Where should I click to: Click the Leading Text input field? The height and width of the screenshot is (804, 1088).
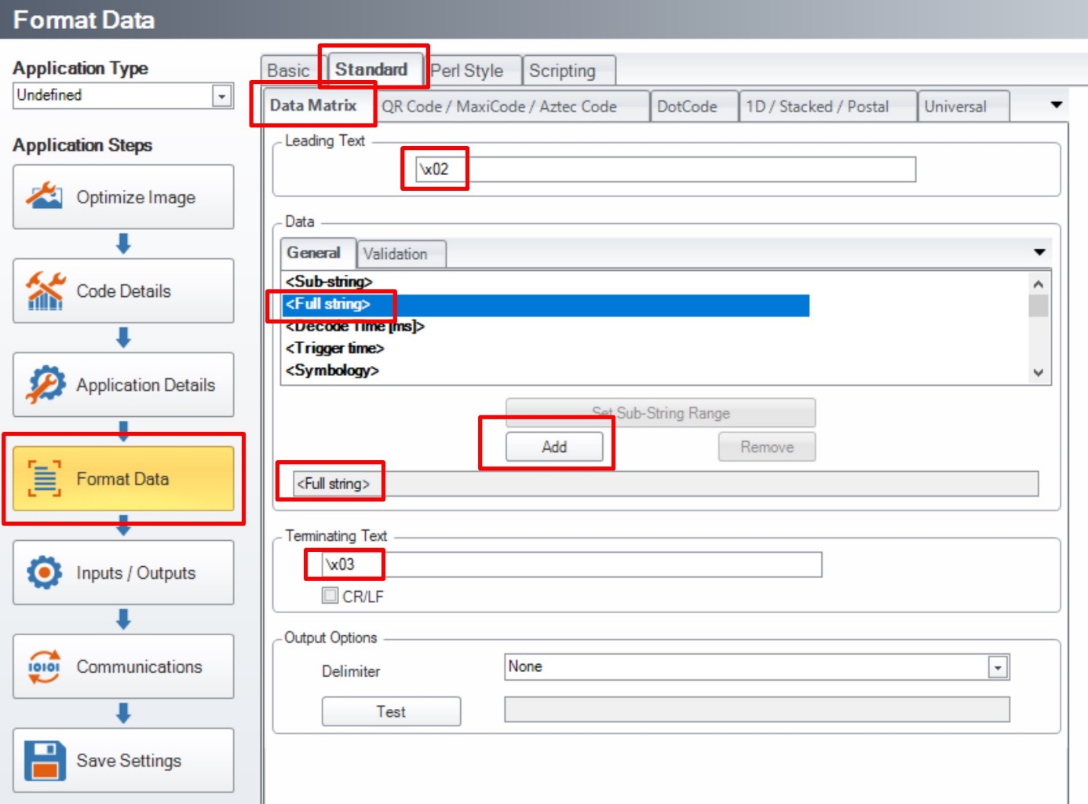(x=667, y=170)
